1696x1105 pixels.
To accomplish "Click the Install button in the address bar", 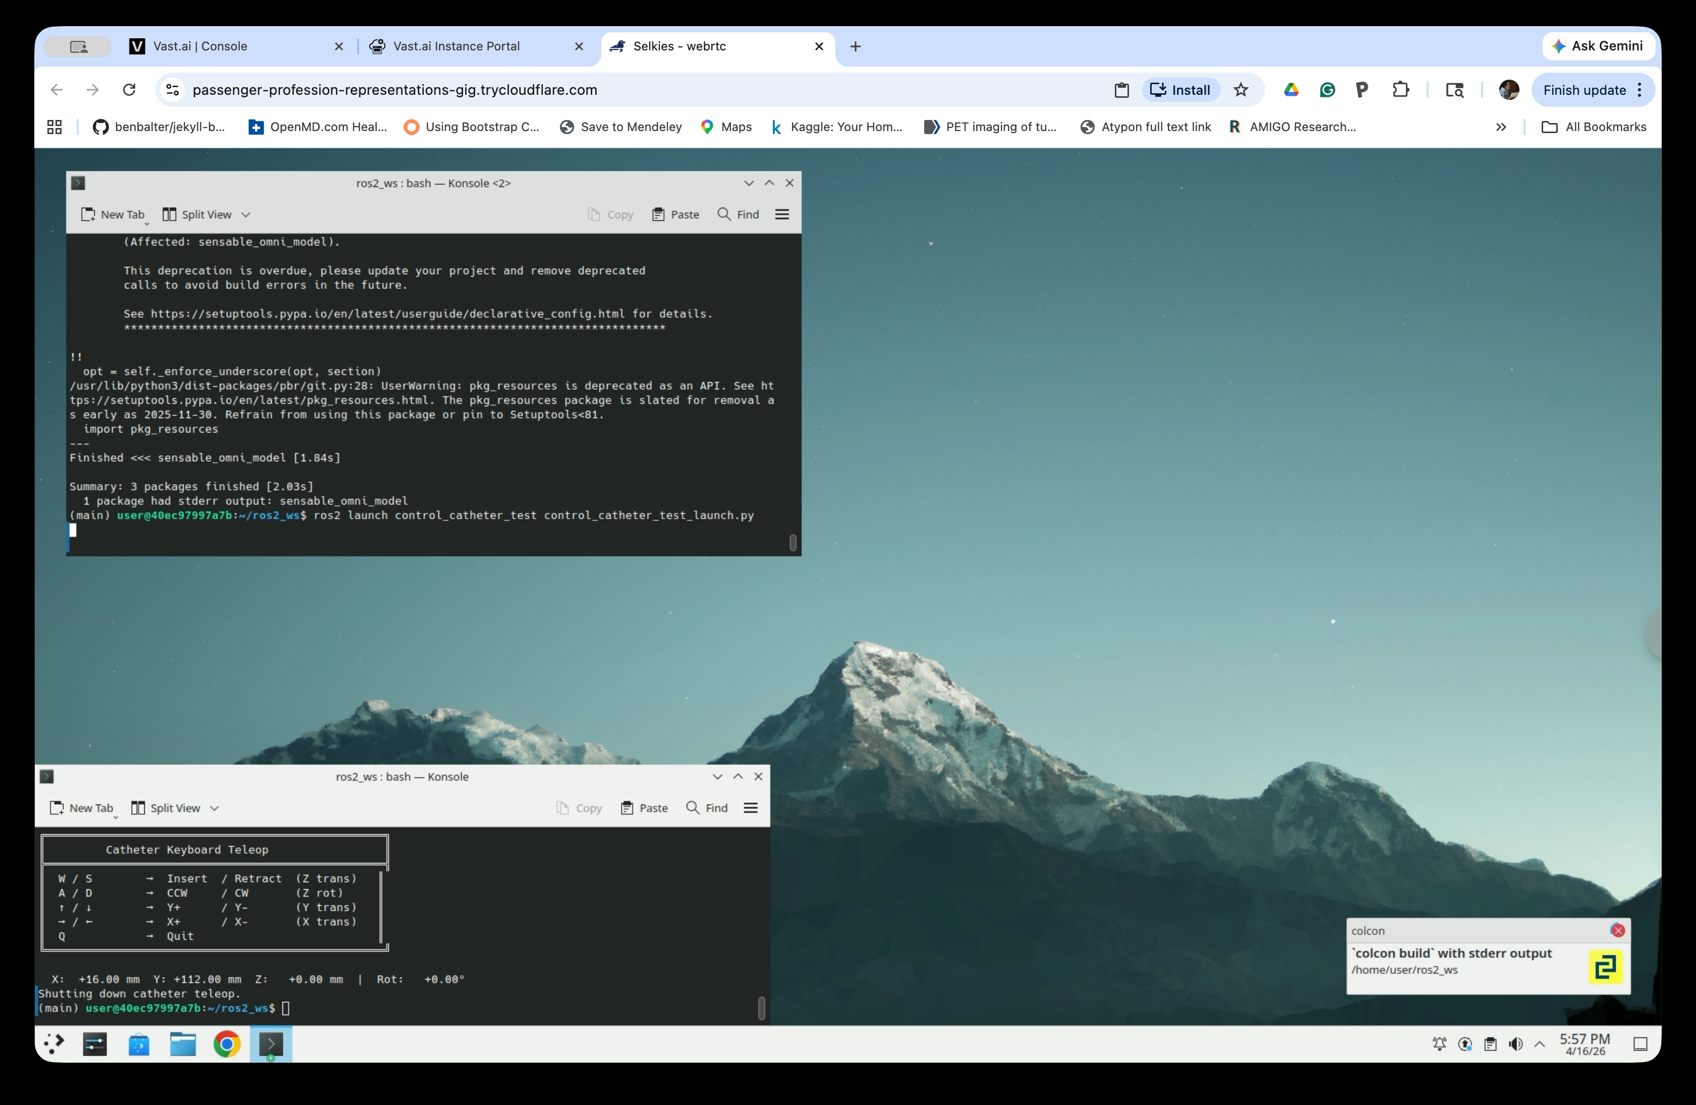I will (x=1180, y=90).
